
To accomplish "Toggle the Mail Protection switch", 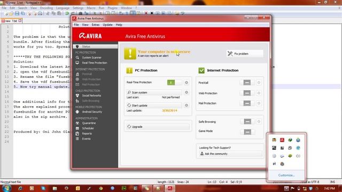I will 247,103.
